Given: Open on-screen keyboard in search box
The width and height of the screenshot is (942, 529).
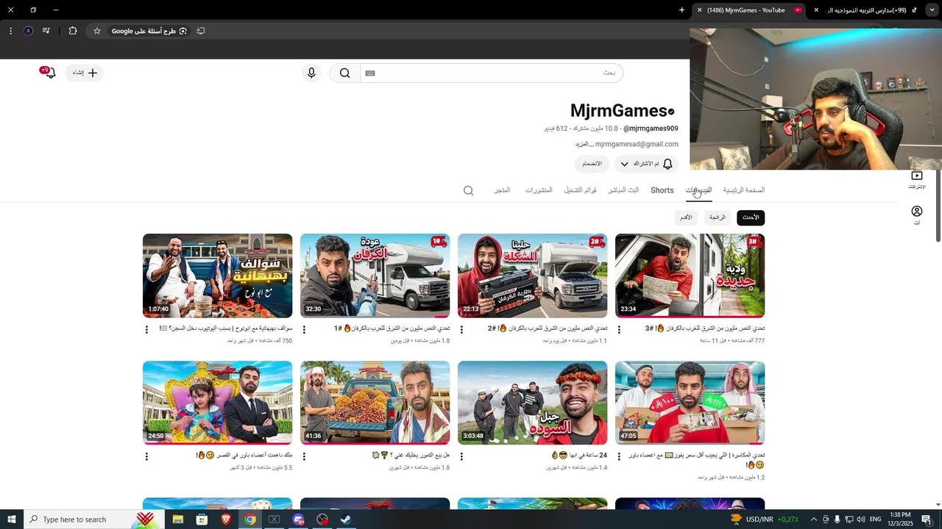Looking at the screenshot, I should coord(370,73).
